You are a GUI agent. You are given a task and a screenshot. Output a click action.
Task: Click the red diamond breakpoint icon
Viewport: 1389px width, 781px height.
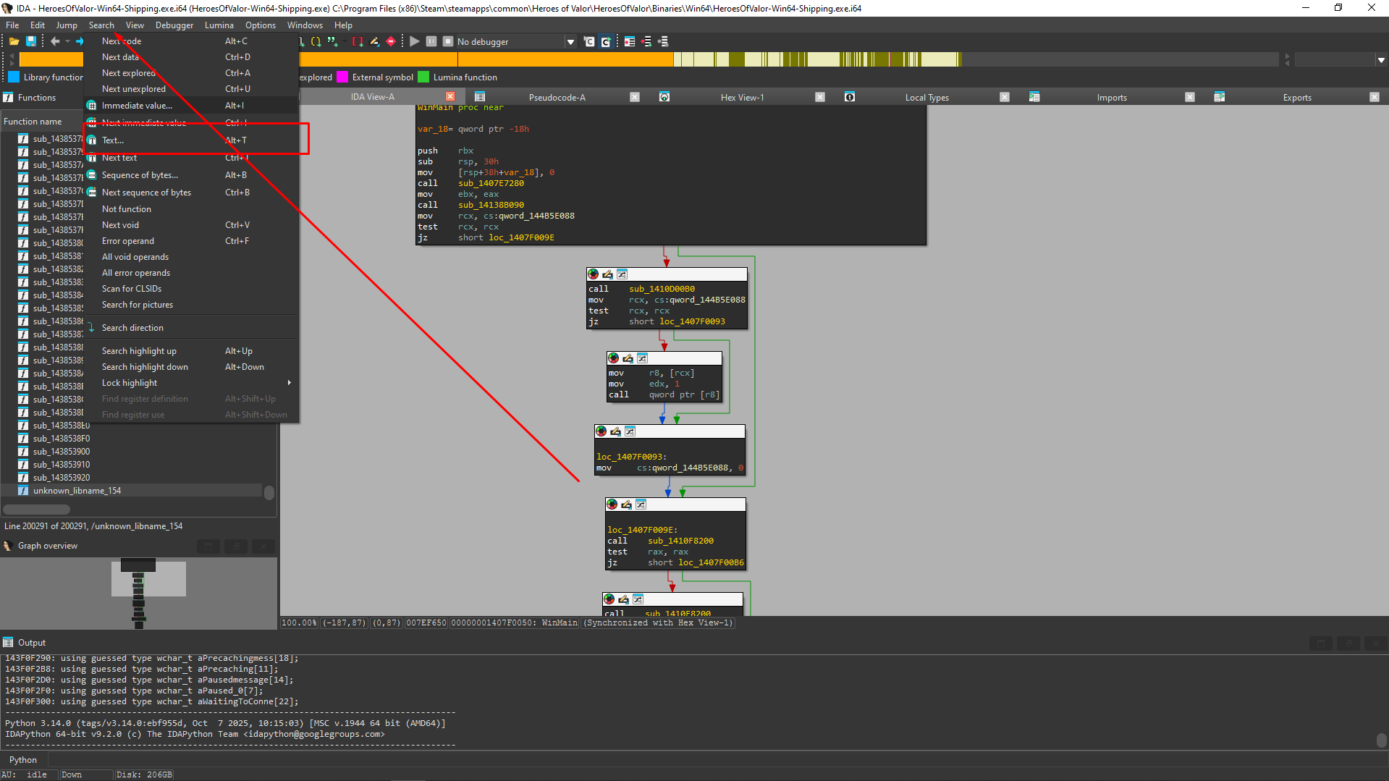(391, 41)
